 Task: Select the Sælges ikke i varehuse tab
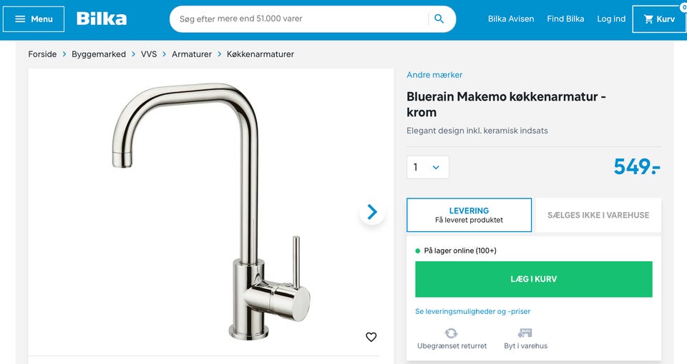pos(598,215)
